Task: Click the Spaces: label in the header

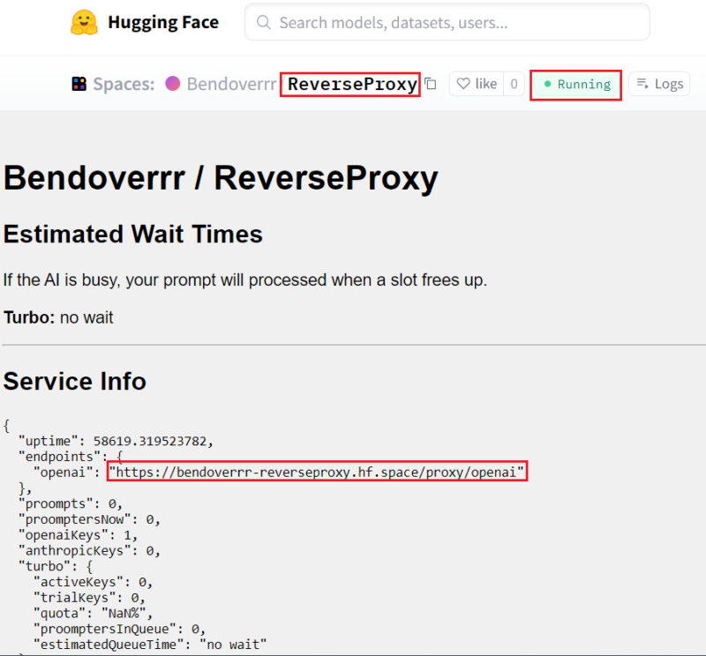Action: coord(123,84)
